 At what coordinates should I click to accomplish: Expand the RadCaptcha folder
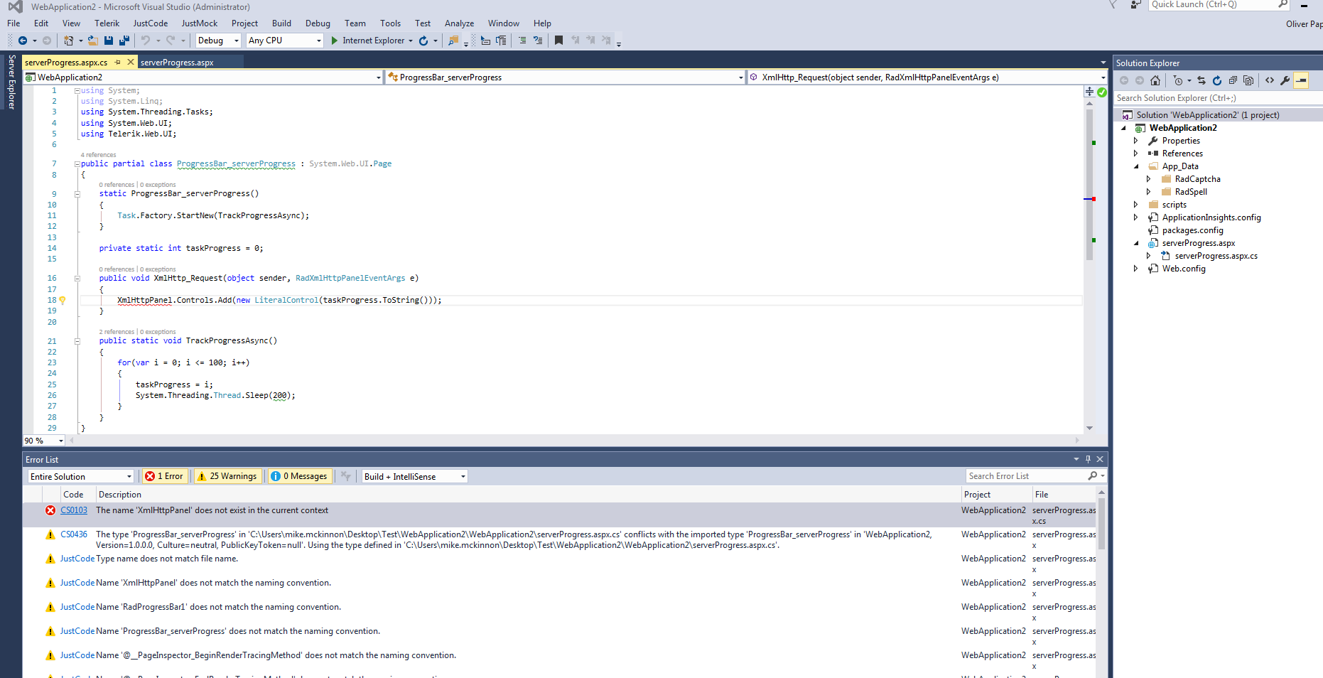click(x=1148, y=179)
